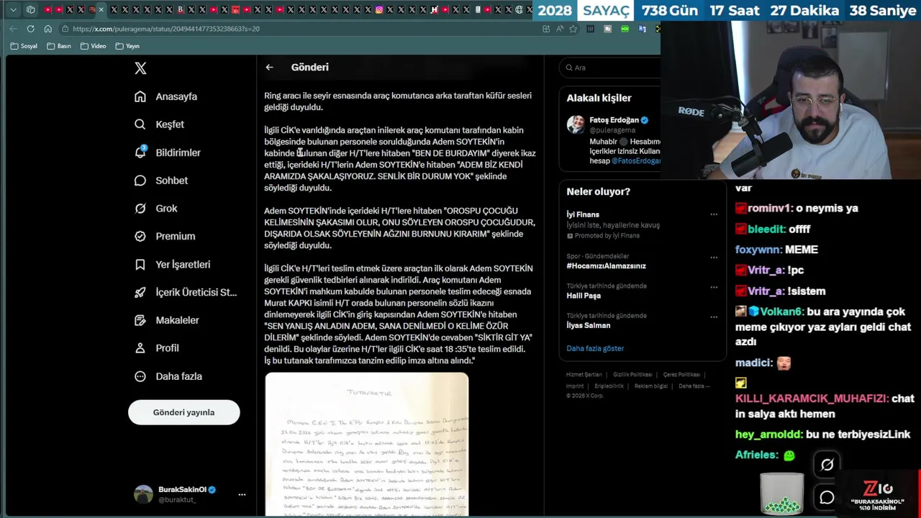The height and width of the screenshot is (518, 921).
Task: Open Hizmet Şartları footer link
Action: pyautogui.click(x=584, y=375)
